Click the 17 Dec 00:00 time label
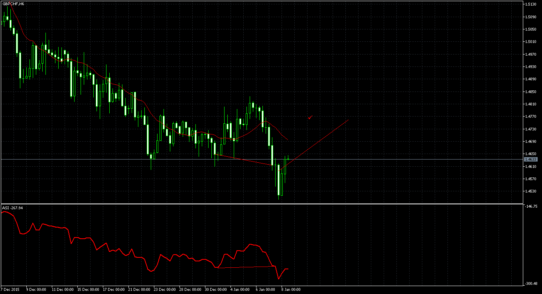The width and height of the screenshot is (542, 294). click(114, 289)
